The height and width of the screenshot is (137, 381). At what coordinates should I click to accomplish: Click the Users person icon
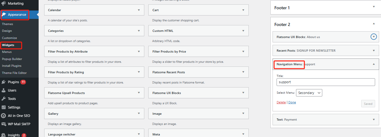point(4,90)
